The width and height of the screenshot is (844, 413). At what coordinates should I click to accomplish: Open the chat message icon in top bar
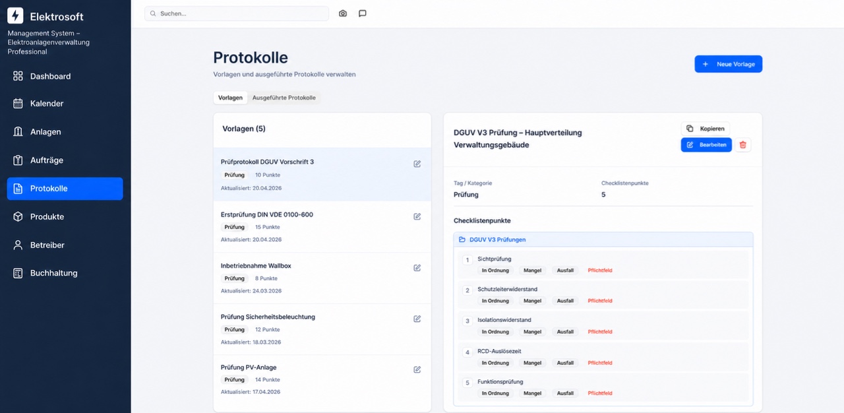coord(363,13)
